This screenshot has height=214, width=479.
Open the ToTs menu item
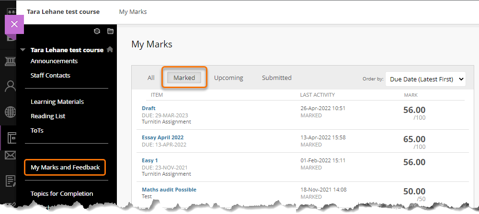37,130
